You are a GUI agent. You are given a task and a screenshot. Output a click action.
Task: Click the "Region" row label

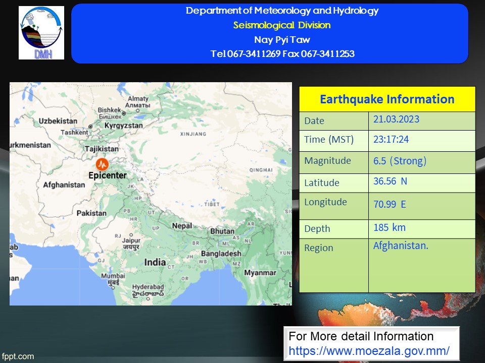click(x=319, y=248)
